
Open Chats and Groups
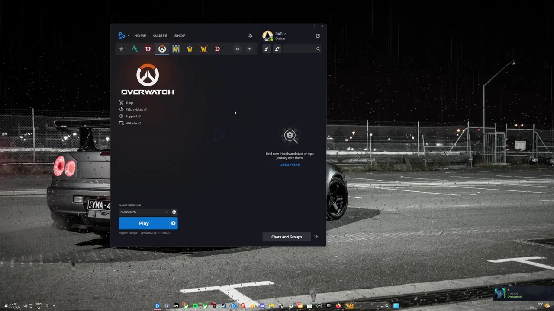click(287, 237)
